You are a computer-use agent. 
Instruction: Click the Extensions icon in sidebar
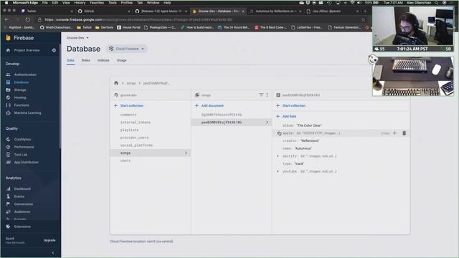pos(8,226)
